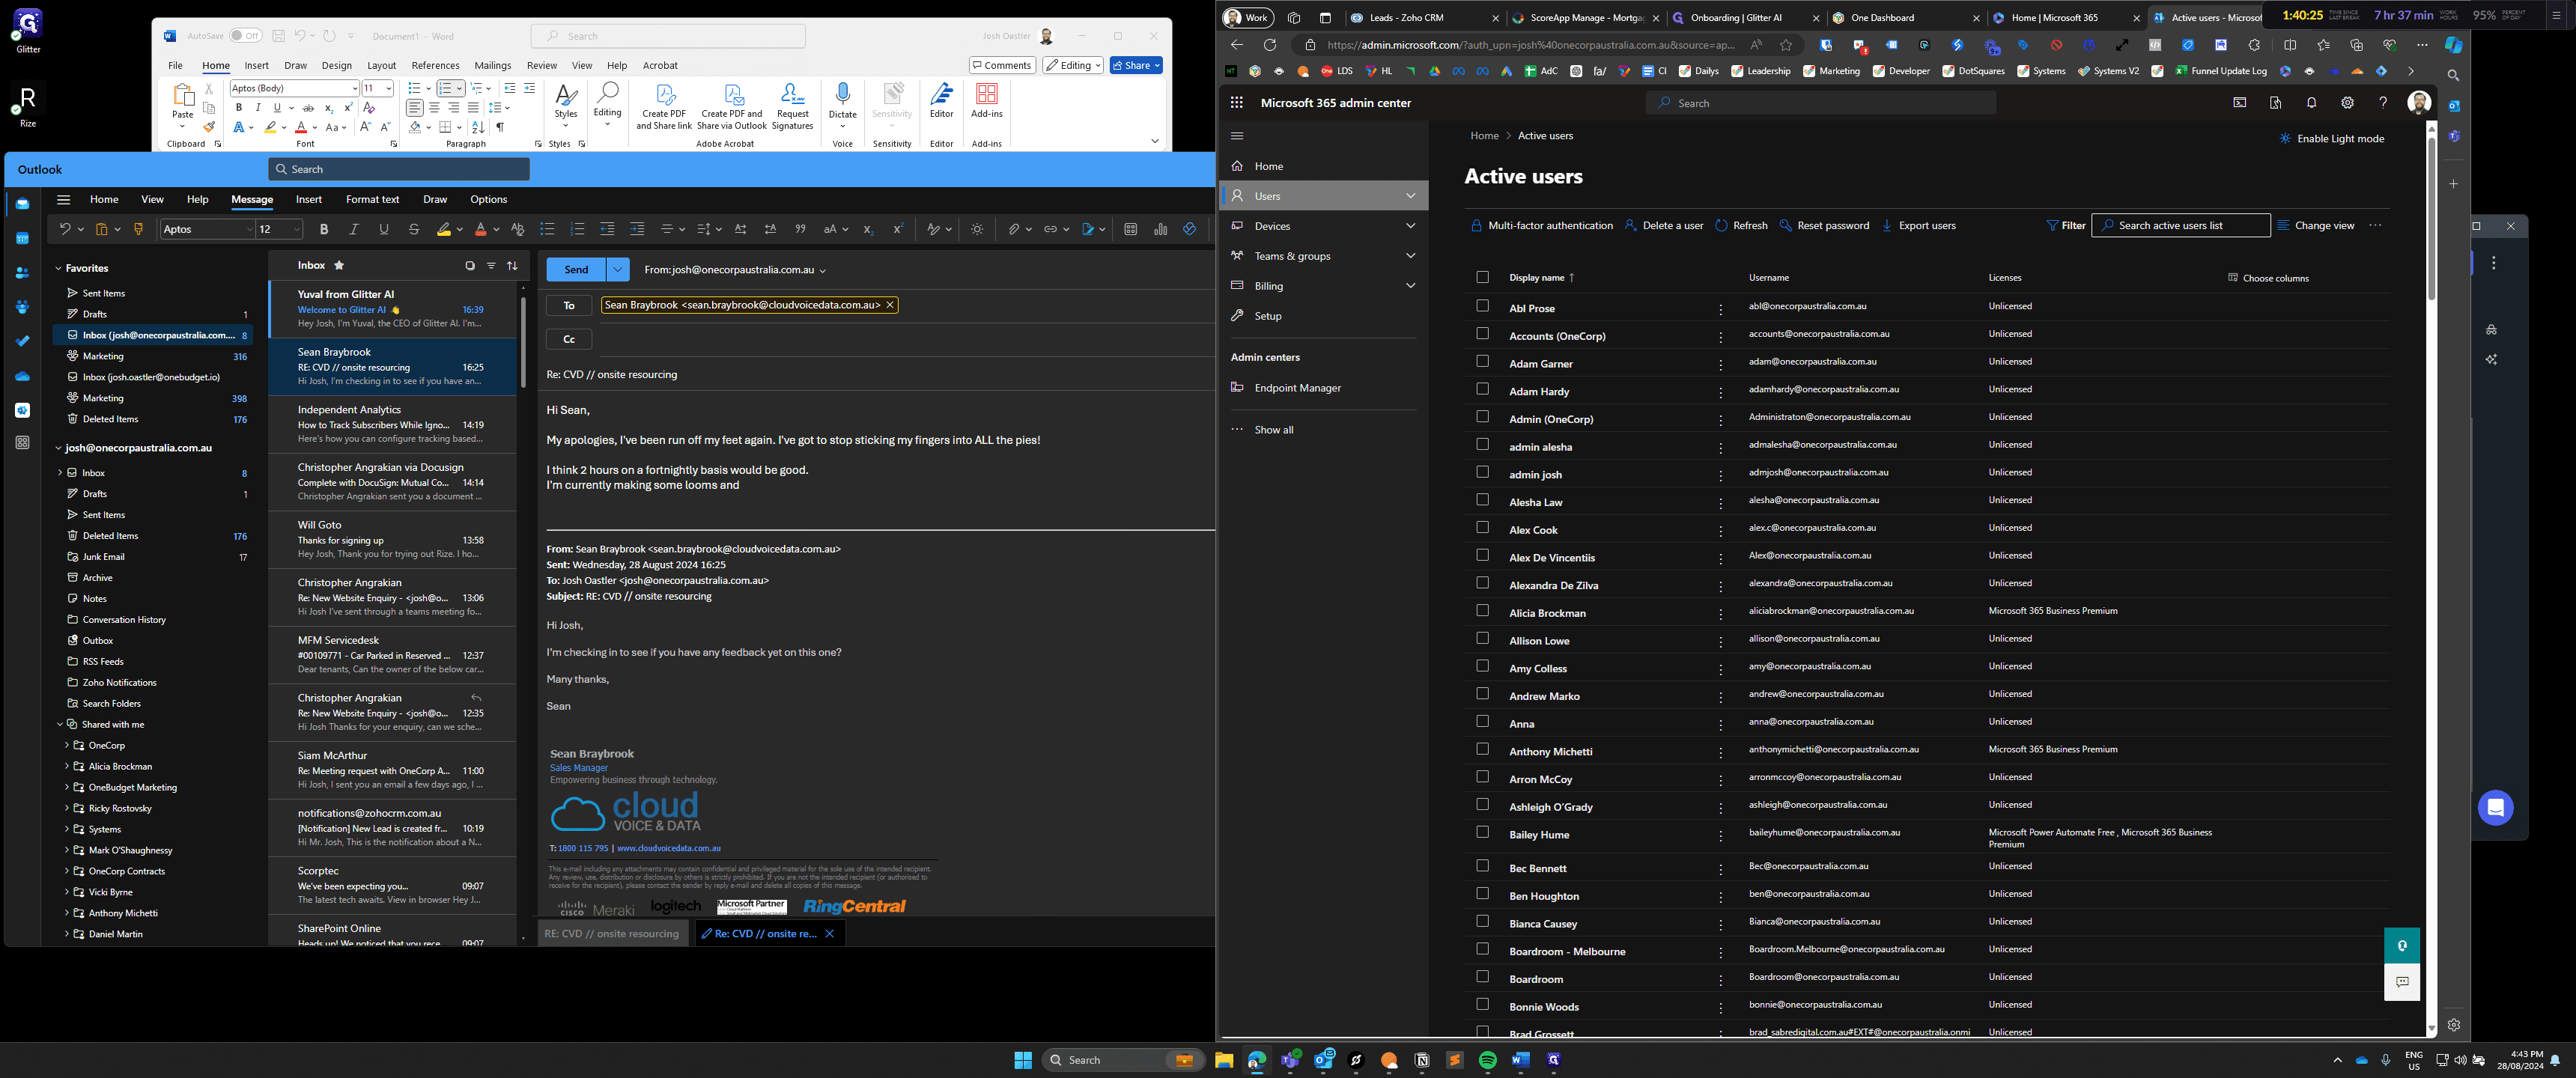The width and height of the screenshot is (2576, 1078).
Task: Click the Search active users list field
Action: point(2181,226)
